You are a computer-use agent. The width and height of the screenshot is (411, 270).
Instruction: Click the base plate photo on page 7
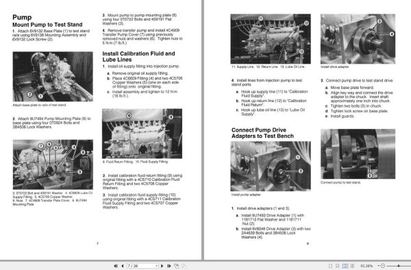(x=53, y=77)
